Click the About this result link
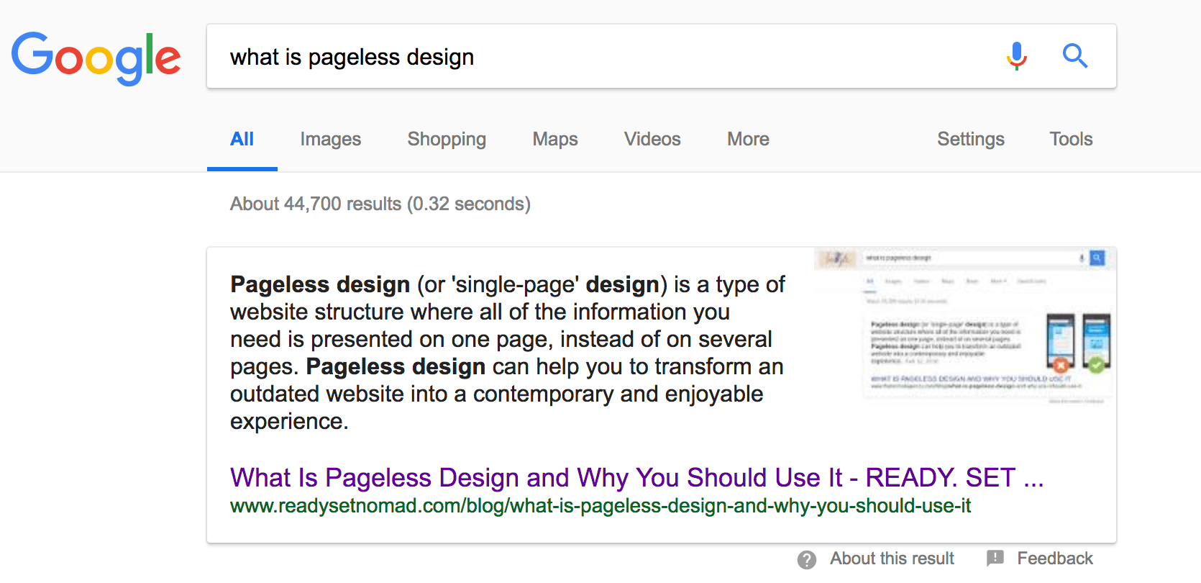This screenshot has height=583, width=1201. [x=892, y=559]
